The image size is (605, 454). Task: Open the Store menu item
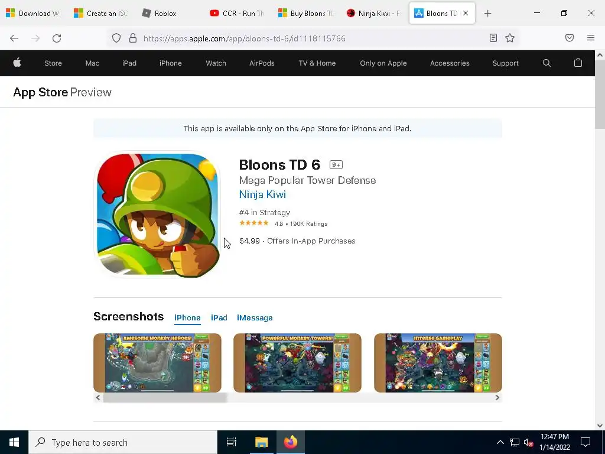53,63
